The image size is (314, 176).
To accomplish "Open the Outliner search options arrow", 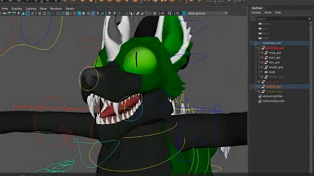I will 309,18.
